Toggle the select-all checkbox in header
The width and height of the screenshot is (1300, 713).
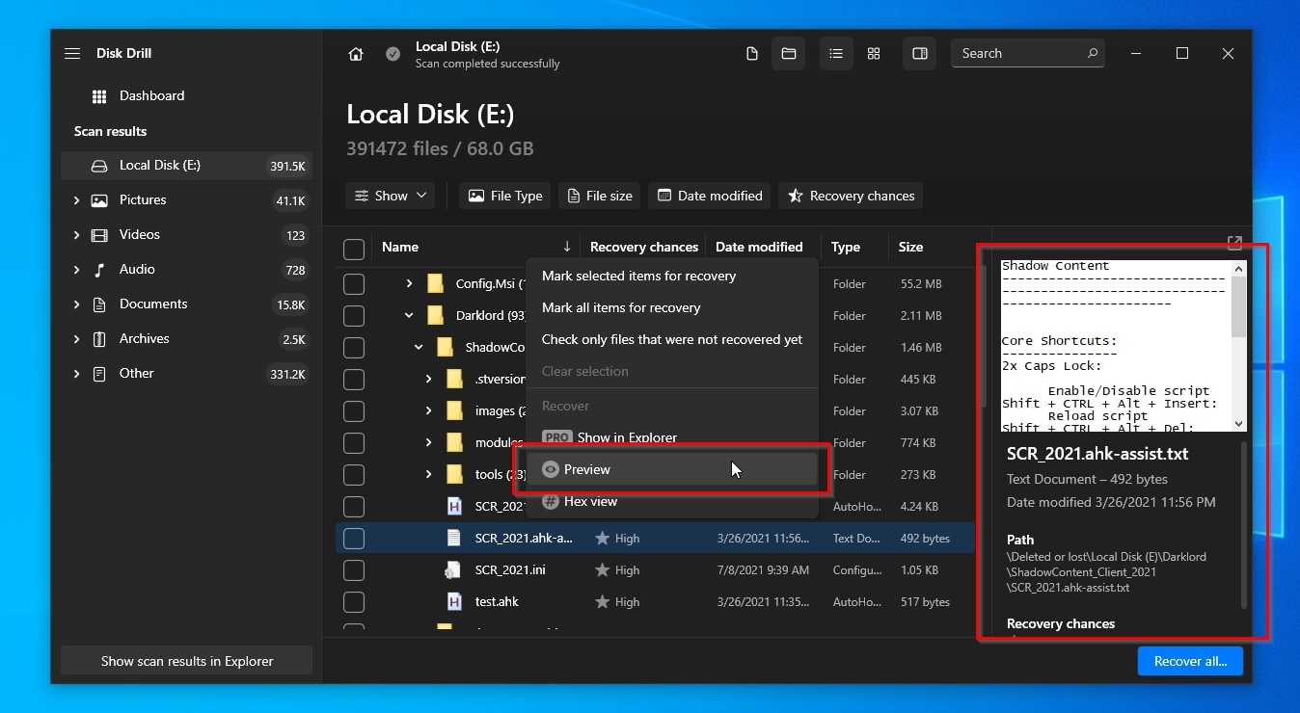354,249
